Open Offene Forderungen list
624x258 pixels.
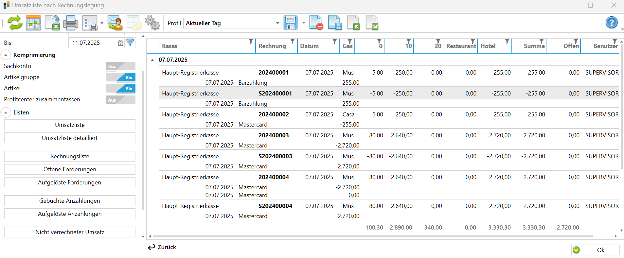click(70, 169)
